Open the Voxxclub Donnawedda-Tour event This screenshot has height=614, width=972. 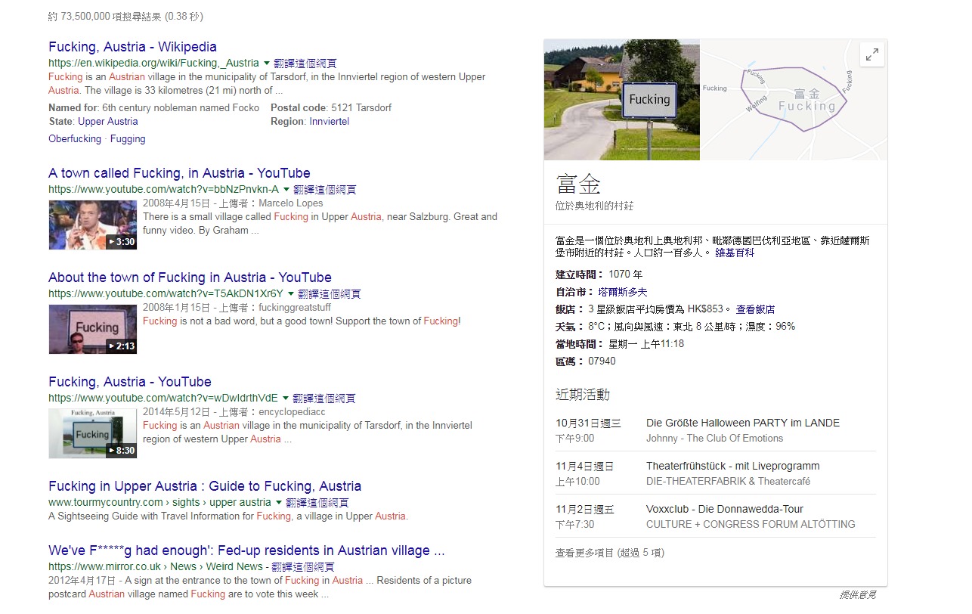click(725, 509)
